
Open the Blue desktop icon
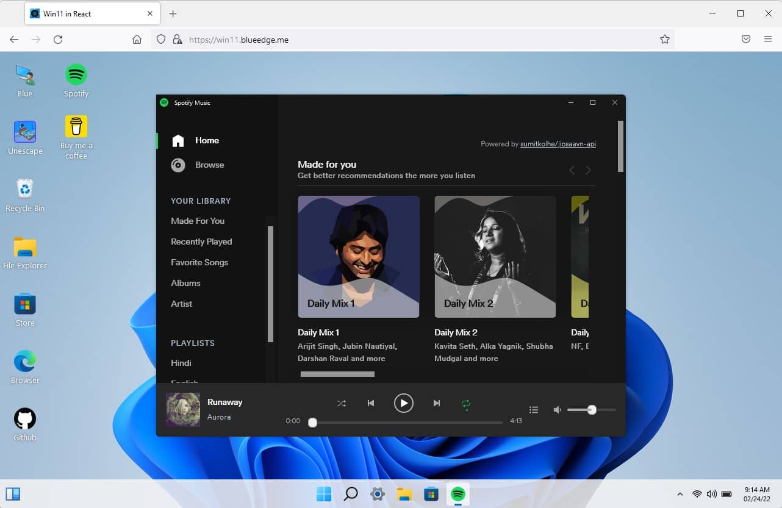pos(25,80)
